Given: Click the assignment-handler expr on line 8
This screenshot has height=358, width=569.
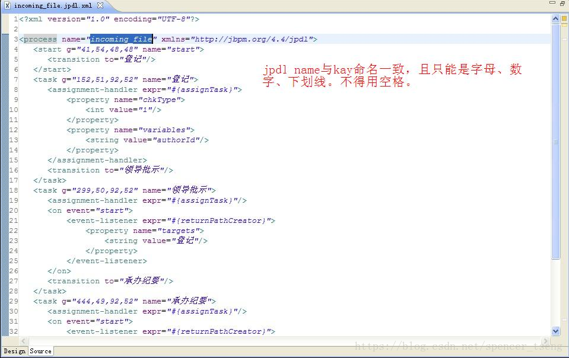Looking at the screenshot, I should click(145, 89).
